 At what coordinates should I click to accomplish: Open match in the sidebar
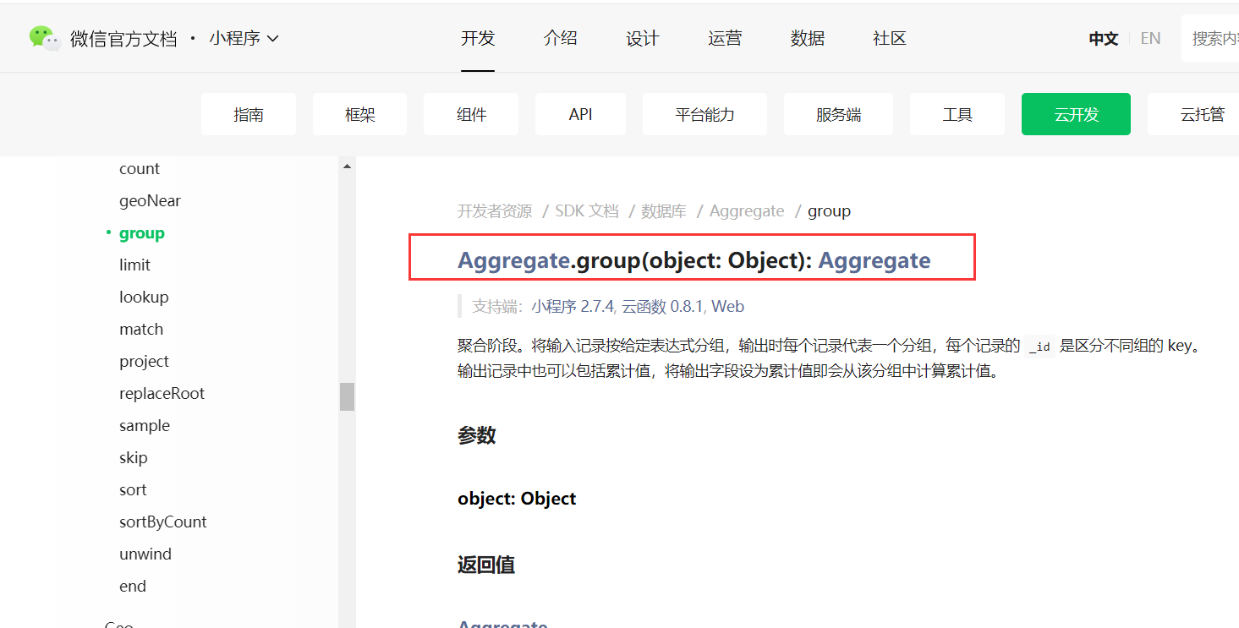point(141,330)
